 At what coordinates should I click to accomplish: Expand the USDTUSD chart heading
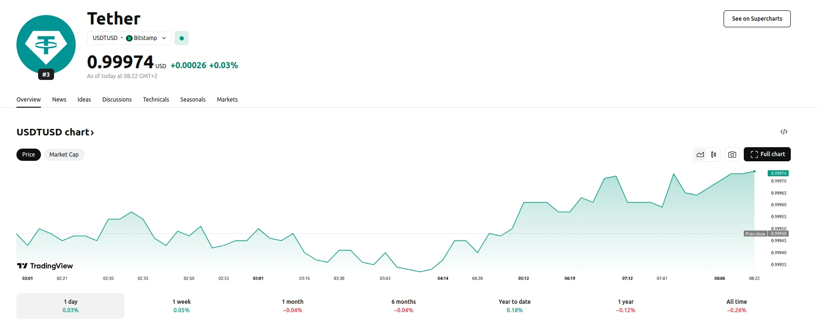(x=55, y=132)
